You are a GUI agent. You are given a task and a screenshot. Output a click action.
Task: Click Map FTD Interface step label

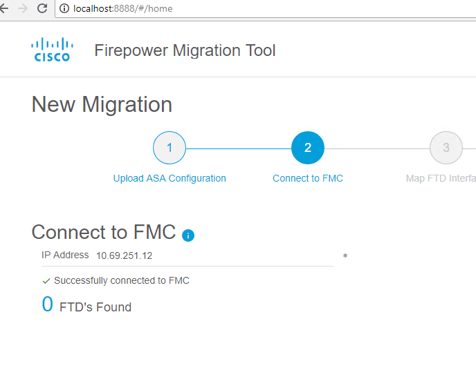pyautogui.click(x=441, y=178)
